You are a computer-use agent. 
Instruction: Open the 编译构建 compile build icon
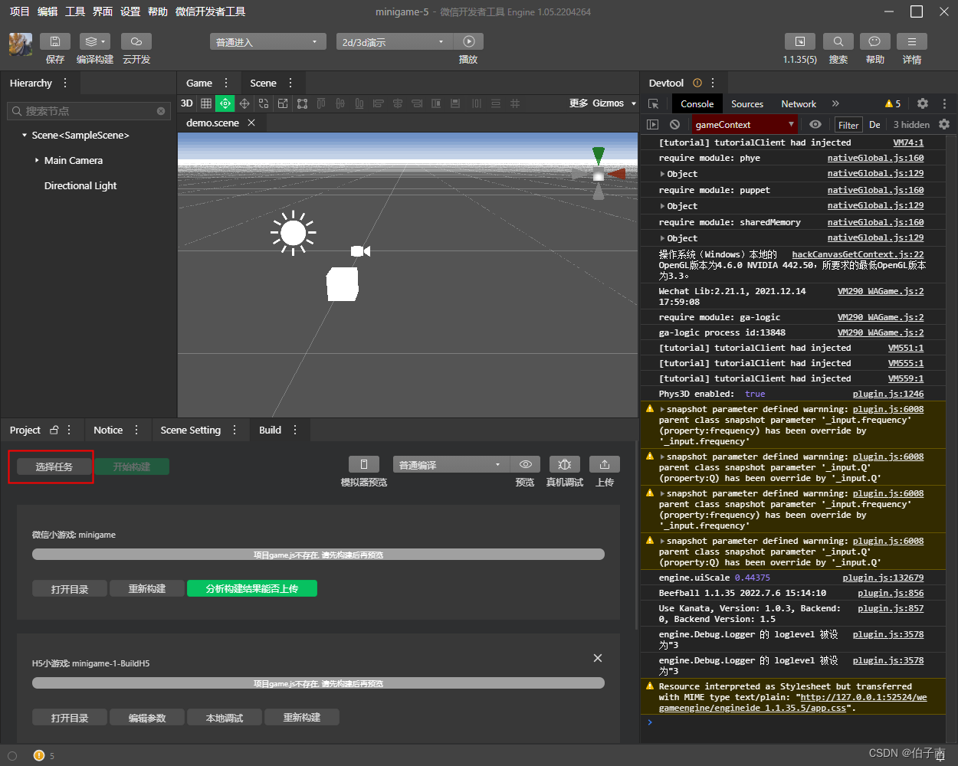(x=95, y=41)
